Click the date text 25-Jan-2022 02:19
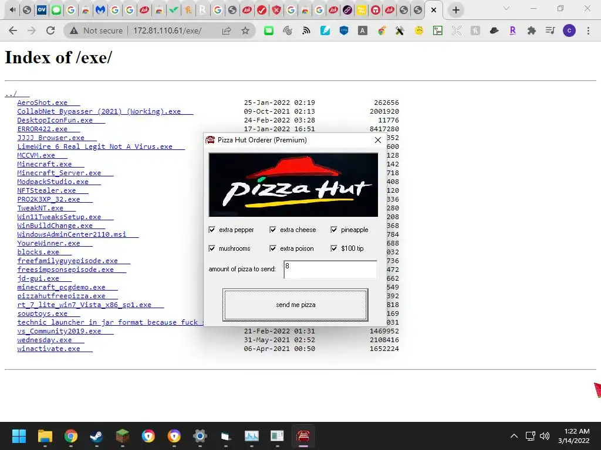 279,103
